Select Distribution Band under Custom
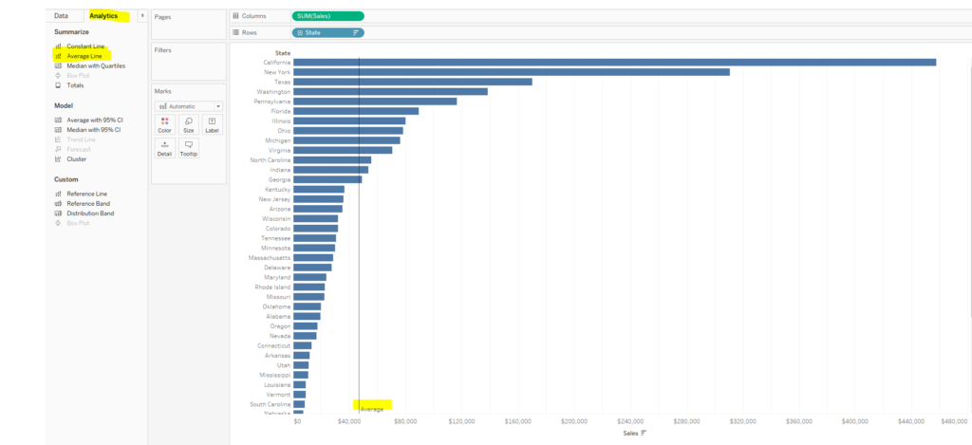This screenshot has width=972, height=445. point(90,213)
